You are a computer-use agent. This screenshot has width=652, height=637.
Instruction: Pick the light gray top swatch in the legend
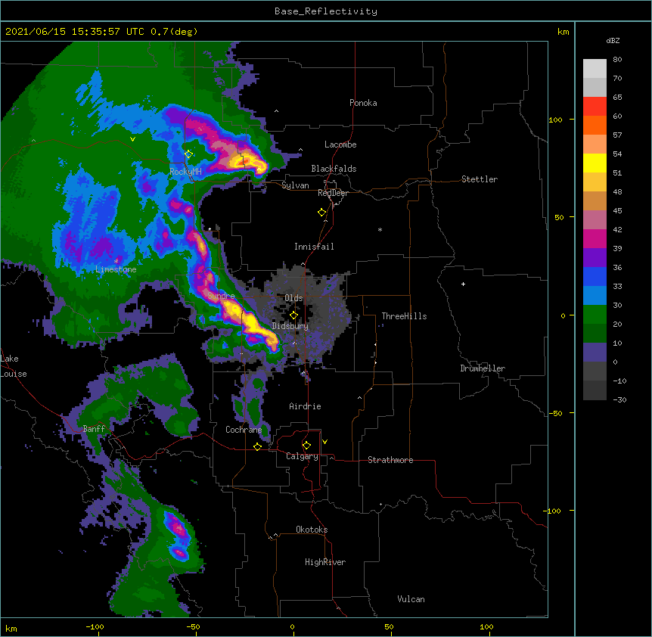click(x=595, y=69)
